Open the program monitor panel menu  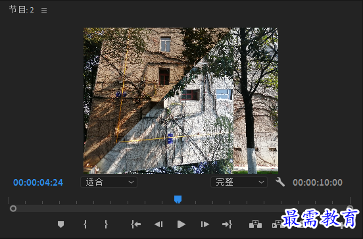pyautogui.click(x=44, y=10)
